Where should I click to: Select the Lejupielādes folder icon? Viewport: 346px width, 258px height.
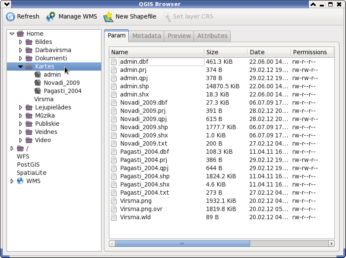29,107
